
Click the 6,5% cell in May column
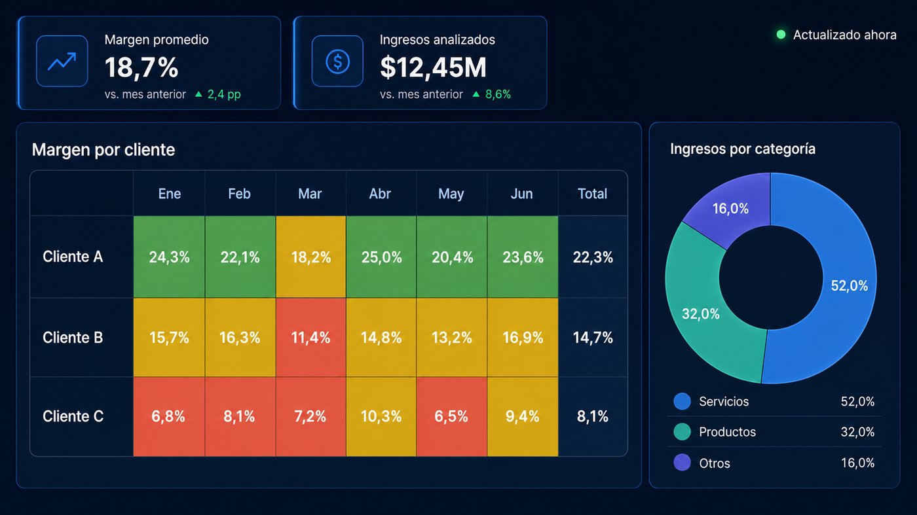(452, 417)
